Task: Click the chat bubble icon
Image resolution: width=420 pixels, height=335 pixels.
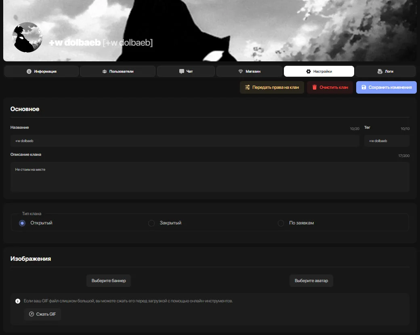Action: [182, 71]
